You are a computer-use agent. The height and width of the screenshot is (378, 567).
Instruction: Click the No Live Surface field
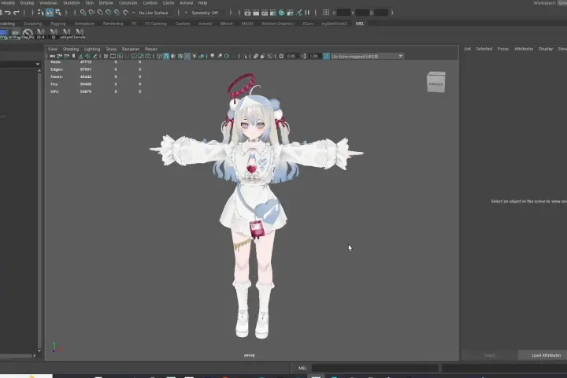click(154, 13)
